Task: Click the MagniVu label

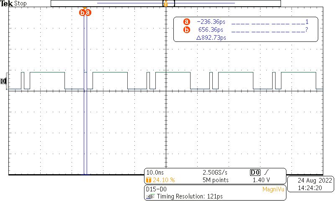Action: [x=273, y=189]
